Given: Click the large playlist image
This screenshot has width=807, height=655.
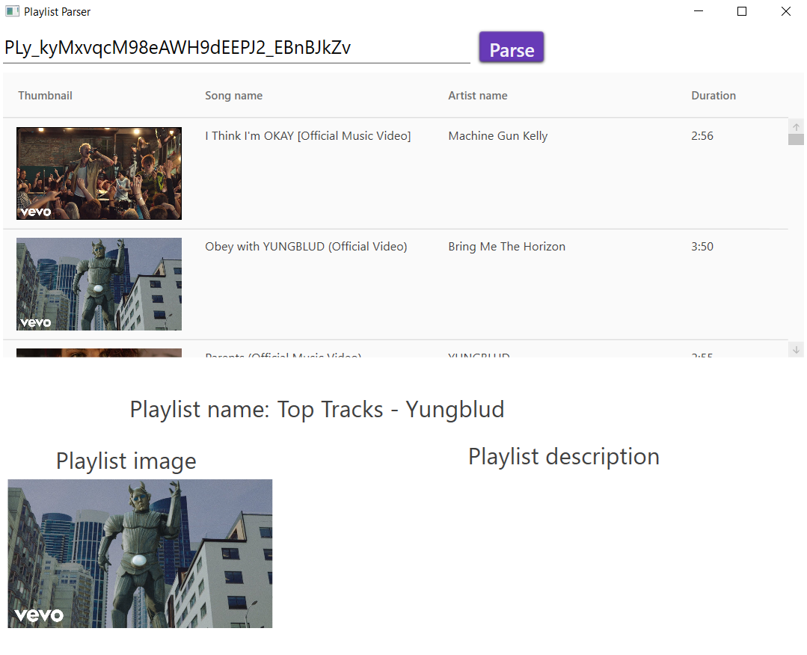Looking at the screenshot, I should (x=140, y=553).
